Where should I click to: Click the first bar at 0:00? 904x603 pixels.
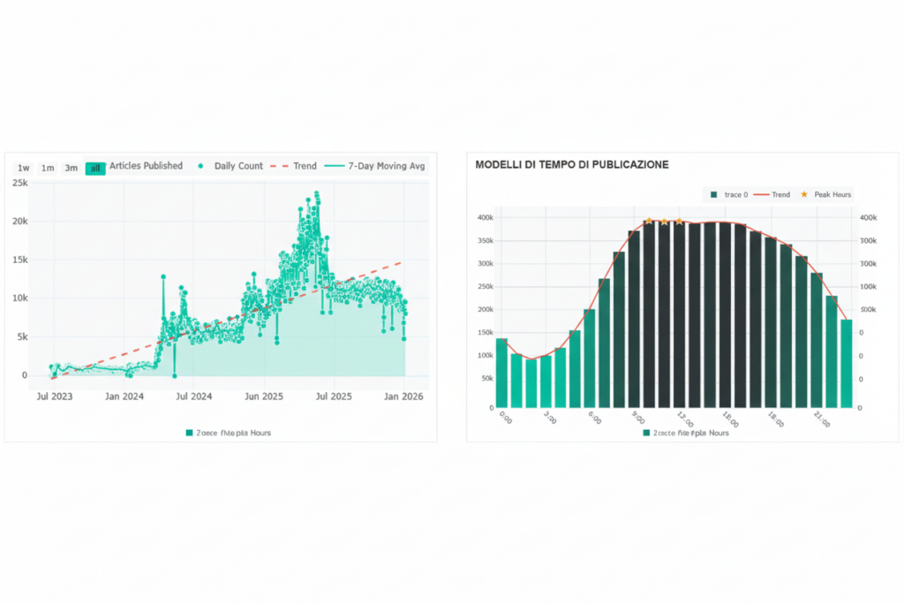pyautogui.click(x=501, y=373)
